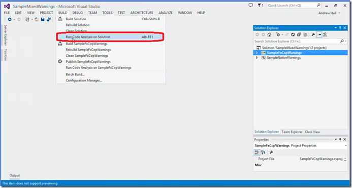Click the Property Pages wrench icon

[271, 153]
